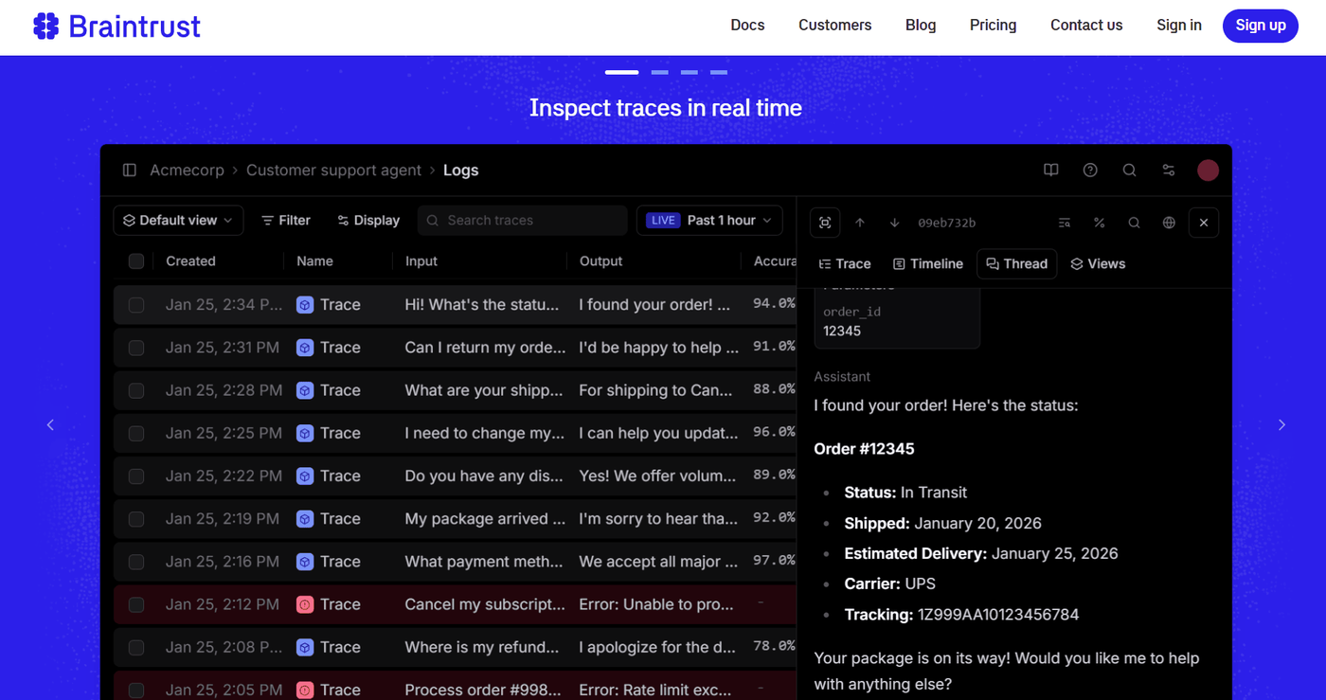Click the Acmecorp breadcrumb
This screenshot has height=700, width=1326.
tap(187, 171)
